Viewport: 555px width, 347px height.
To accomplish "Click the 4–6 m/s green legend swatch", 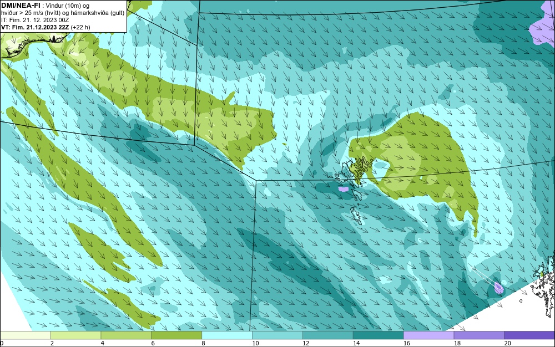I will pyautogui.click(x=126, y=335).
